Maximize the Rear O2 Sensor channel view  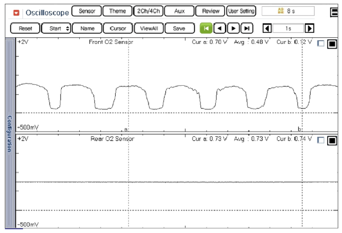(x=332, y=140)
